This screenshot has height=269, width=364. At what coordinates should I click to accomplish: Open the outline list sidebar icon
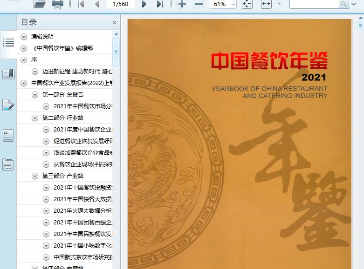point(8,43)
